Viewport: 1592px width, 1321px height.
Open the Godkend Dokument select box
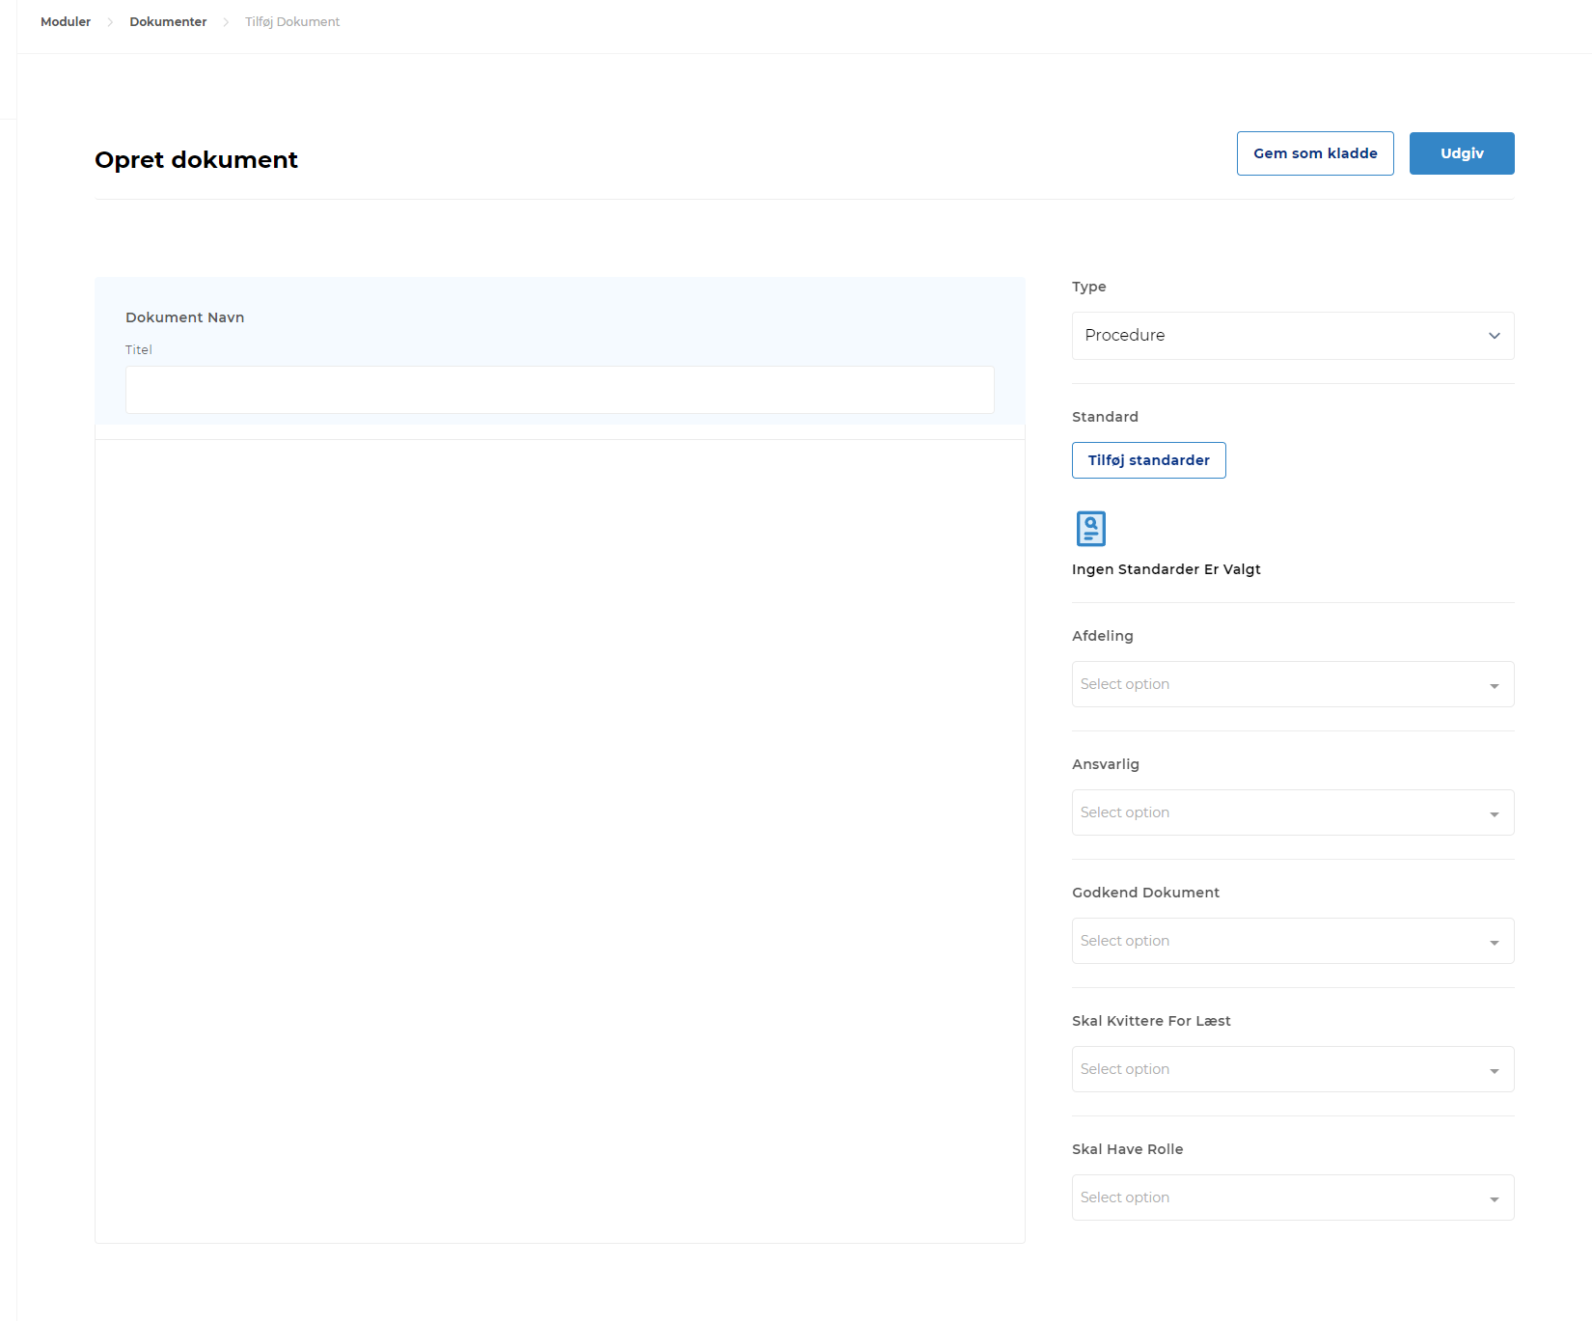pyautogui.click(x=1274, y=941)
